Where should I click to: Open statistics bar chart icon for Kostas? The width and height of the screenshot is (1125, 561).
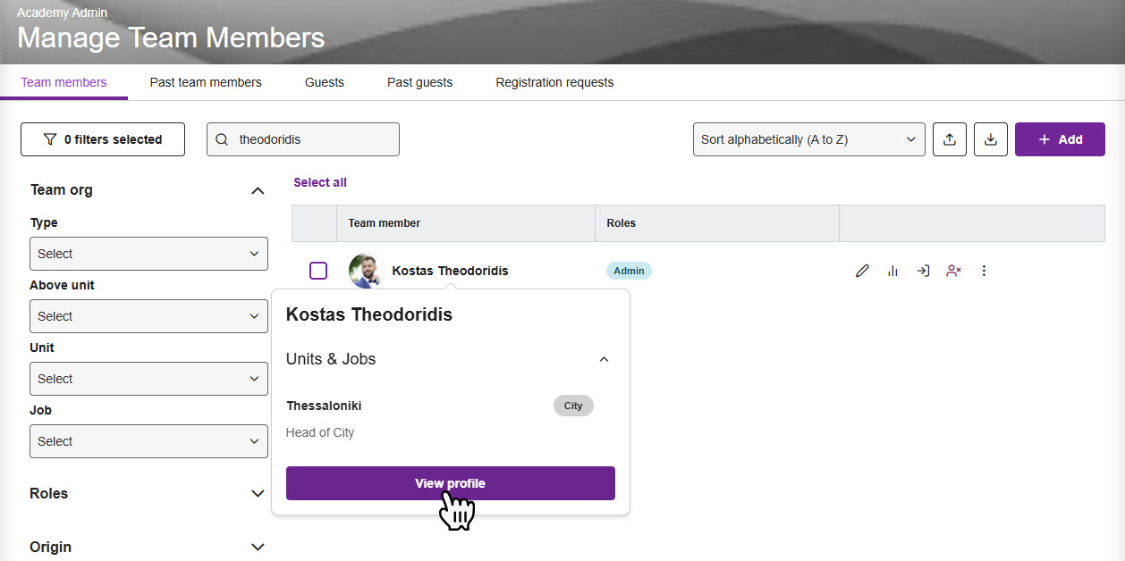(x=892, y=271)
